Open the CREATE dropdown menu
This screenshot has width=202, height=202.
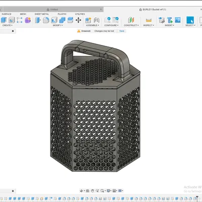(x=8, y=25)
